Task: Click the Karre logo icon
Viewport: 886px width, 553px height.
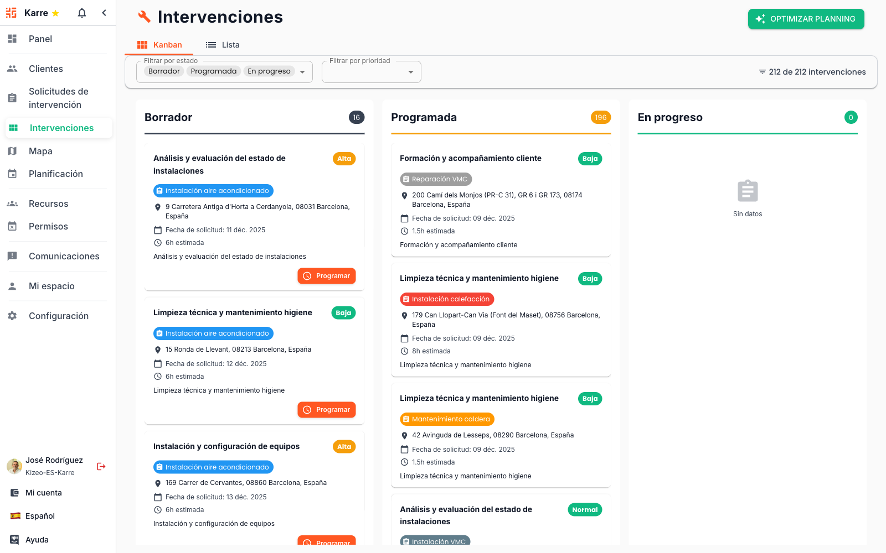Action: click(x=11, y=12)
